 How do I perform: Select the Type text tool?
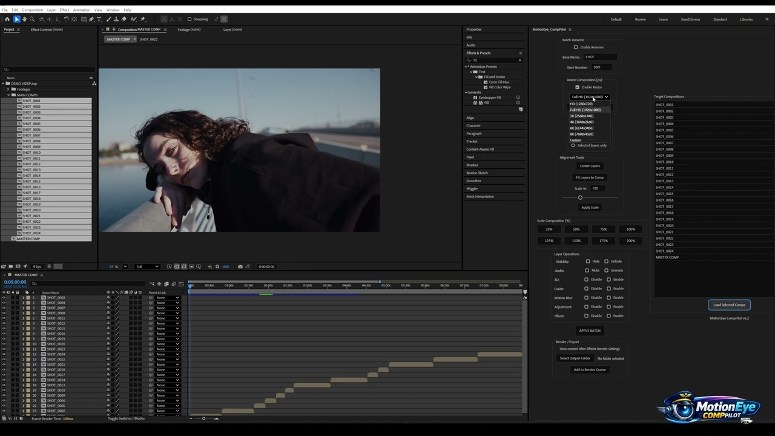99,19
